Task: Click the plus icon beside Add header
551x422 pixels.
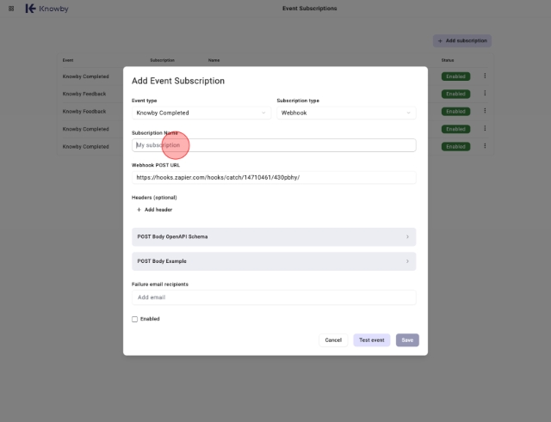Action: [x=139, y=210]
